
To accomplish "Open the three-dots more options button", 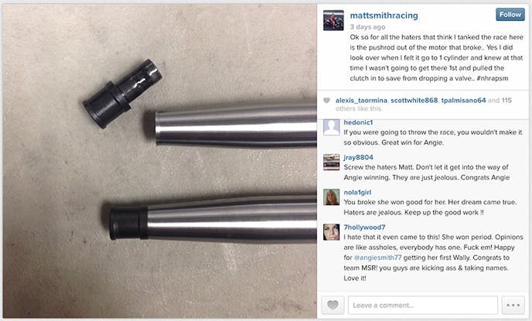I will [x=513, y=305].
